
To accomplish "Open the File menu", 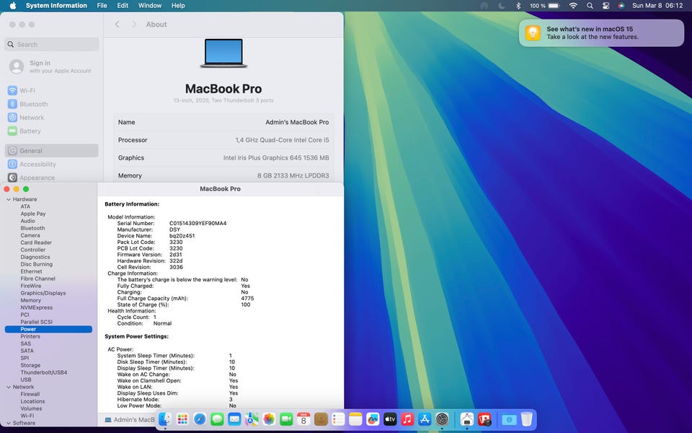I will [x=102, y=6].
